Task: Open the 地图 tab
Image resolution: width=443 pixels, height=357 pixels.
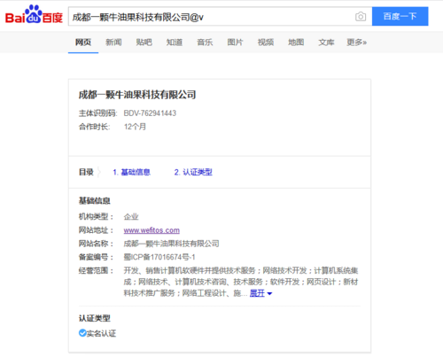Action: 296,43
